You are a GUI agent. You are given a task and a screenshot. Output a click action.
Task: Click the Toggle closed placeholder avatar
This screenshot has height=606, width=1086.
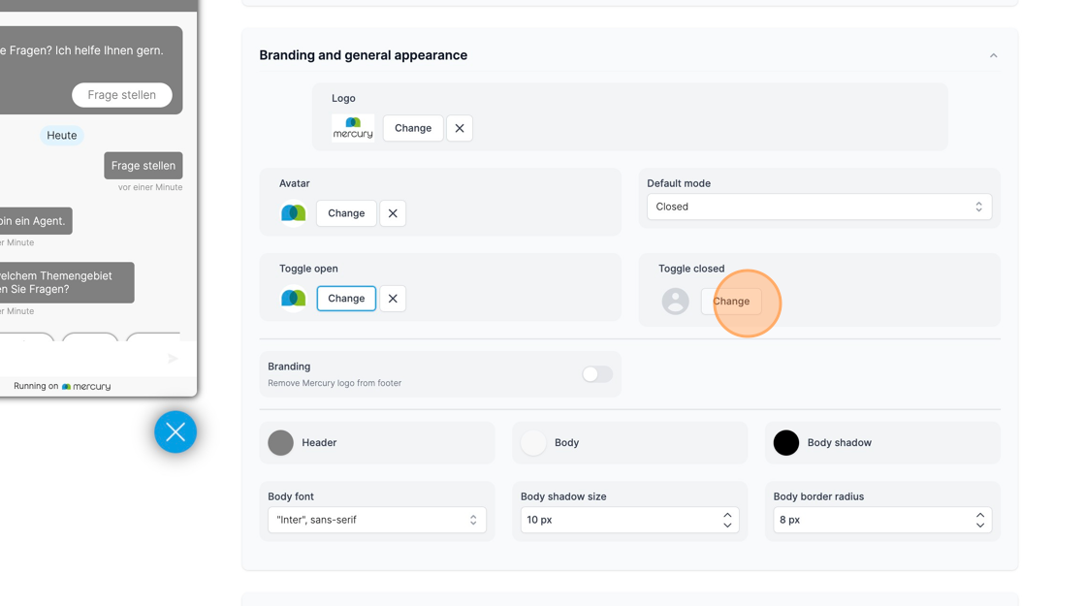[x=675, y=302]
